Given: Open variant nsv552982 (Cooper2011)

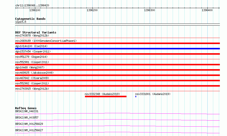Looking at the screenshot, I should coord(32,83).
